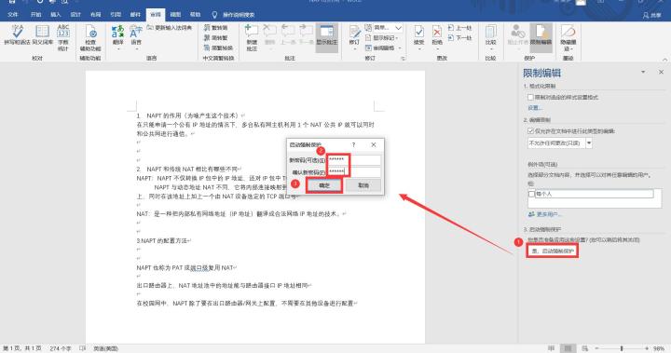Open the 'No changes (Read only)' editing dropdown
Viewport: 671px width, 353px height.
click(x=589, y=143)
